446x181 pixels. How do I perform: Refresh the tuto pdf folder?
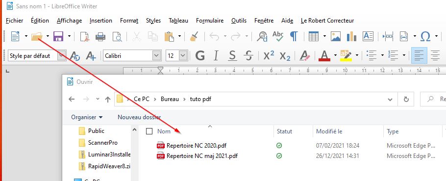(406, 99)
